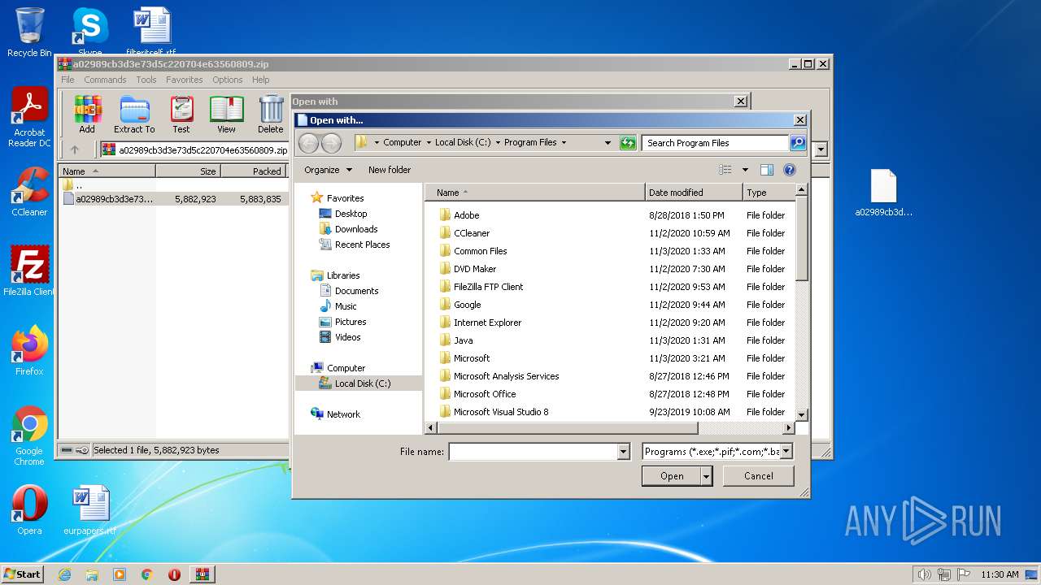
Task: Open the FileZilla Client desktop shortcut
Action: [29, 271]
